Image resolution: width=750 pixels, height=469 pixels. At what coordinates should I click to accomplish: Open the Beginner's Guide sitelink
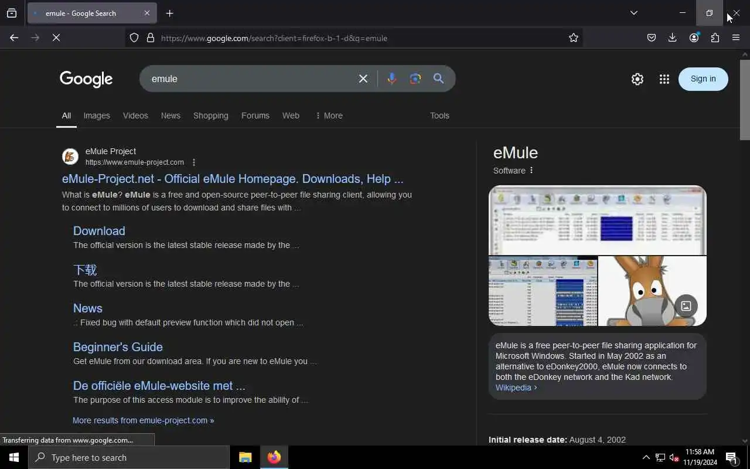118,347
